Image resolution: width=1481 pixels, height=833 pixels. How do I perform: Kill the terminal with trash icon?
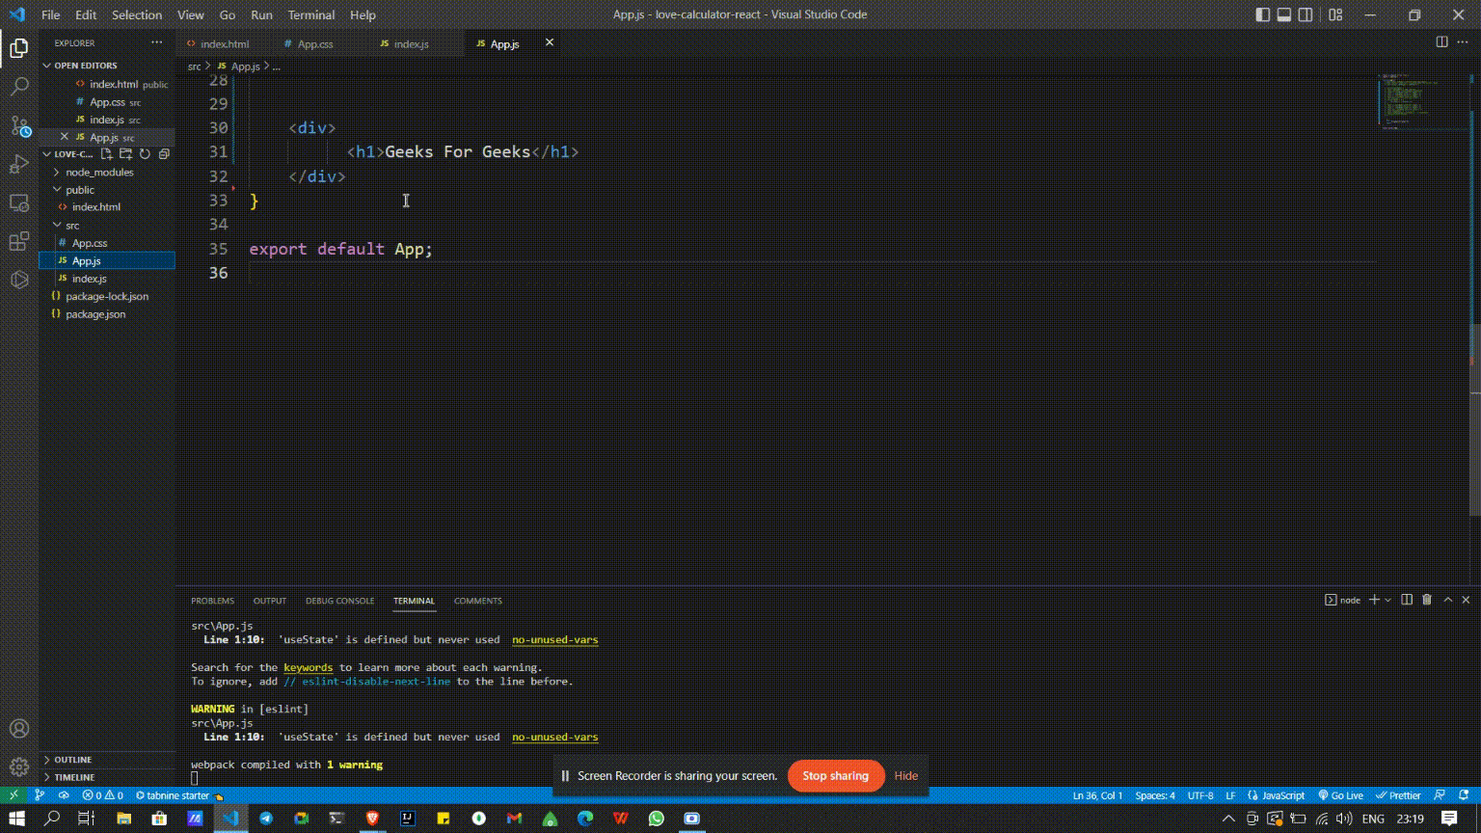coord(1427,600)
